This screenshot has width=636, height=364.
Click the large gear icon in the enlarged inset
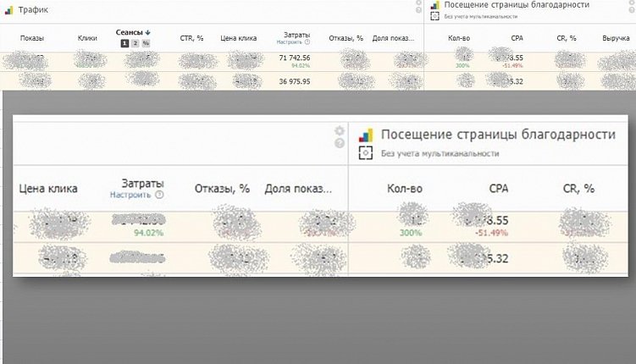(340, 130)
